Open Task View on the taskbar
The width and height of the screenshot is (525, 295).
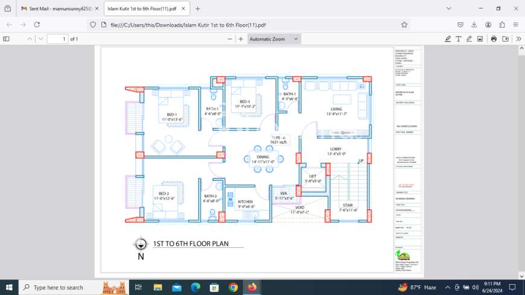pyautogui.click(x=138, y=287)
